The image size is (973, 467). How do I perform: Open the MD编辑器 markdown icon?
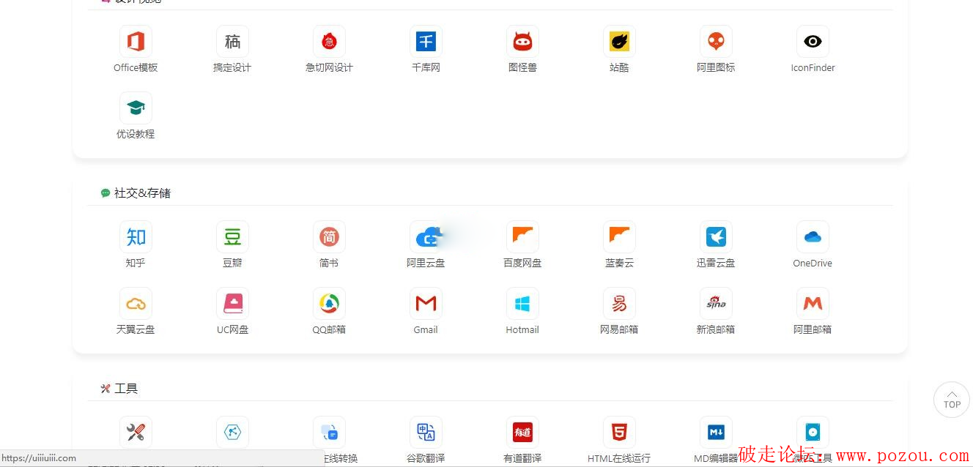click(x=716, y=433)
